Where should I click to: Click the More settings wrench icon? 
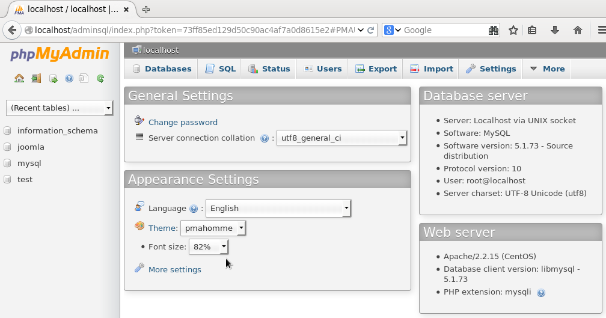[139, 268]
